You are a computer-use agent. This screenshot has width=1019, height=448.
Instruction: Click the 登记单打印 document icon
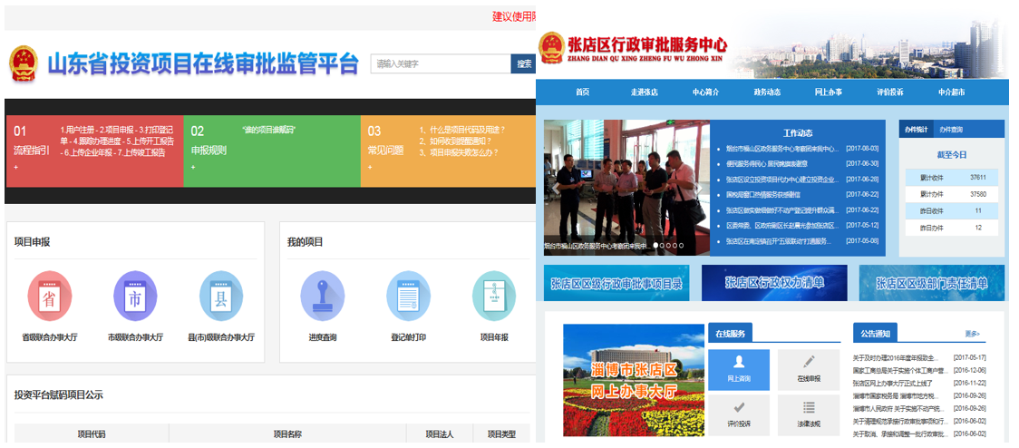click(x=408, y=297)
